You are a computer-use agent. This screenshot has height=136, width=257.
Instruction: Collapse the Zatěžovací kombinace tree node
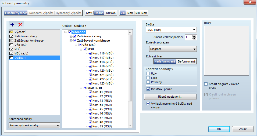(71, 41)
